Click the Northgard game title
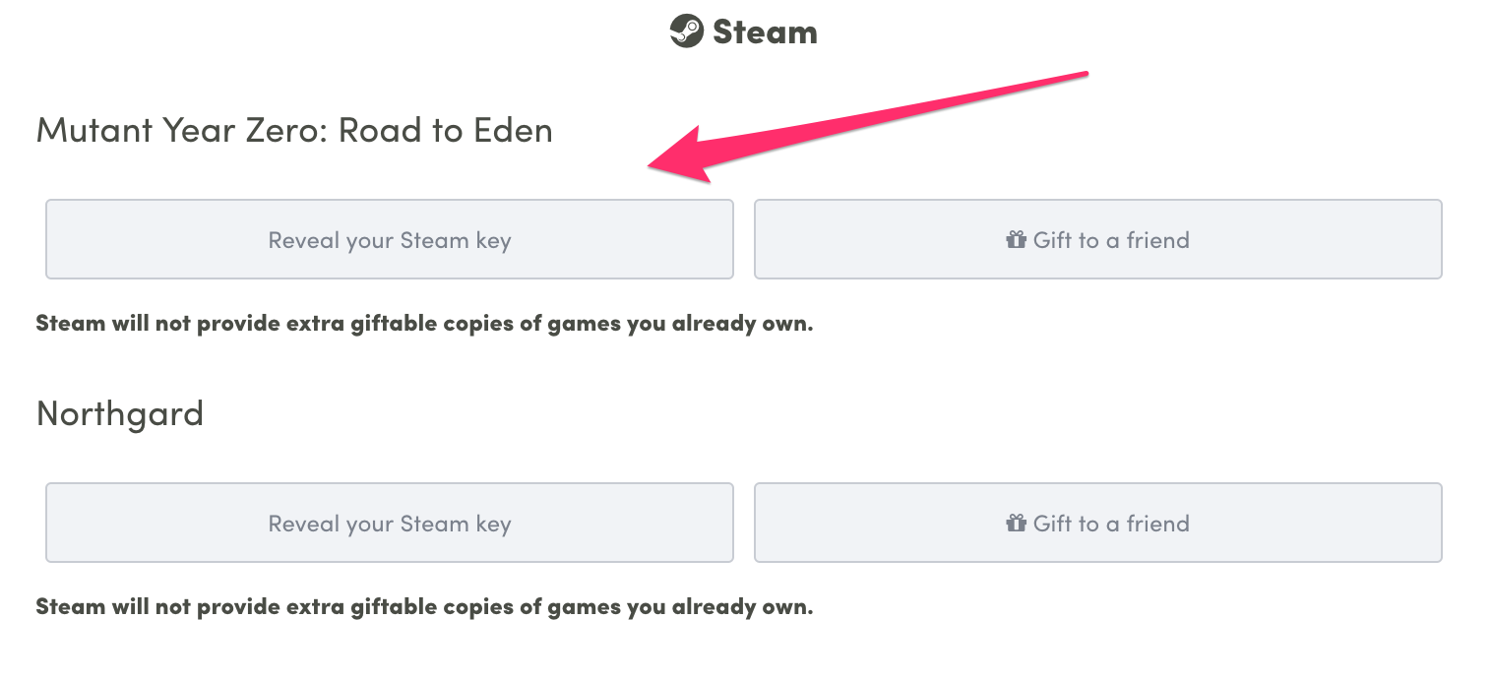Image resolution: width=1492 pixels, height=681 pixels. tap(120, 413)
